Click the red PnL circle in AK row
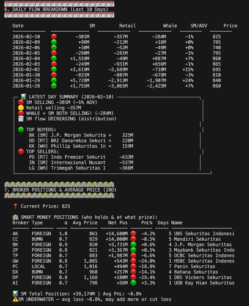 pyautogui.click(x=133, y=234)
